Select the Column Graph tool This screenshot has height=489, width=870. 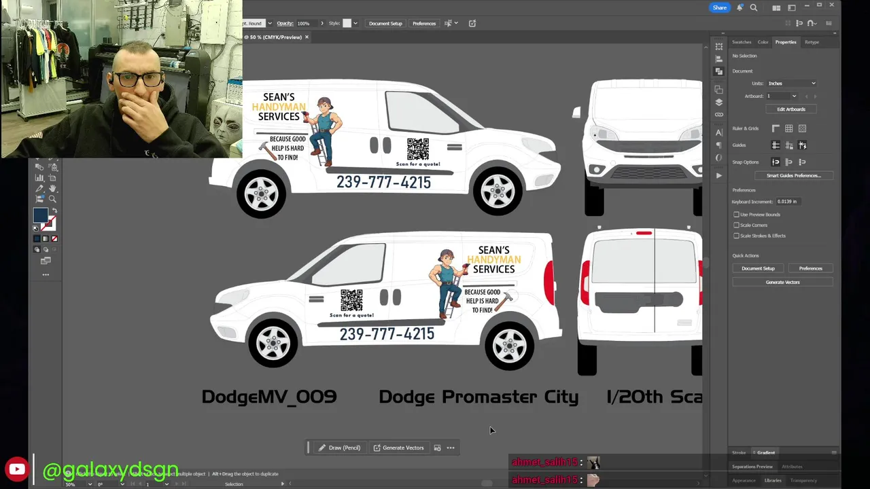tap(39, 178)
